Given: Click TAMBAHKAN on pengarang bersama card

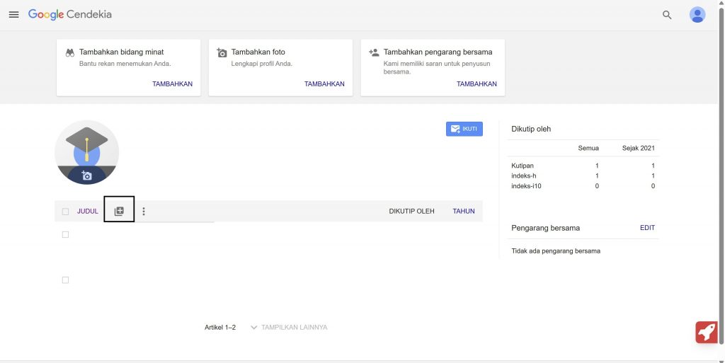Looking at the screenshot, I should click(x=476, y=84).
